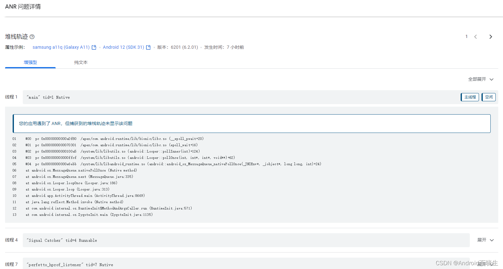Image resolution: width=503 pixels, height=269 pixels.
Task: Open the samsung a11q (Galaxy A11) link
Action: pos(61,47)
